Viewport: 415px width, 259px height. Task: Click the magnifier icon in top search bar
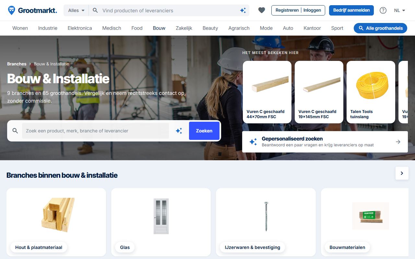[x=95, y=10]
